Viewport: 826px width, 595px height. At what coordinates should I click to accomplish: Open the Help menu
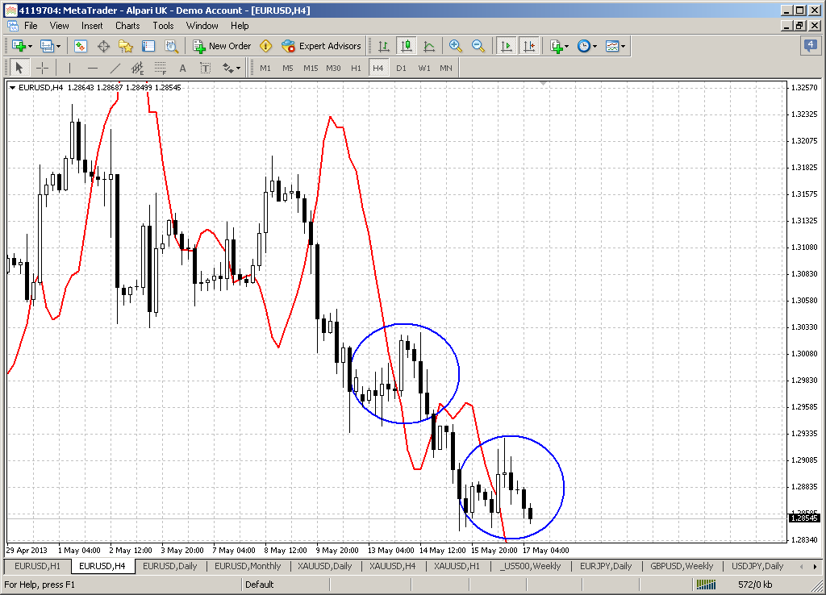point(239,26)
